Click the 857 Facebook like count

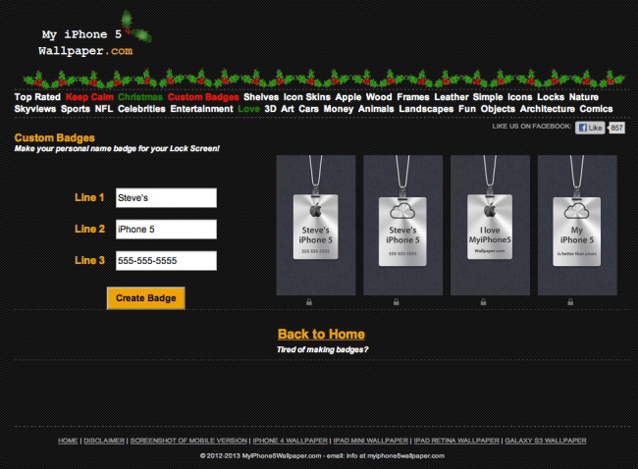[616, 128]
